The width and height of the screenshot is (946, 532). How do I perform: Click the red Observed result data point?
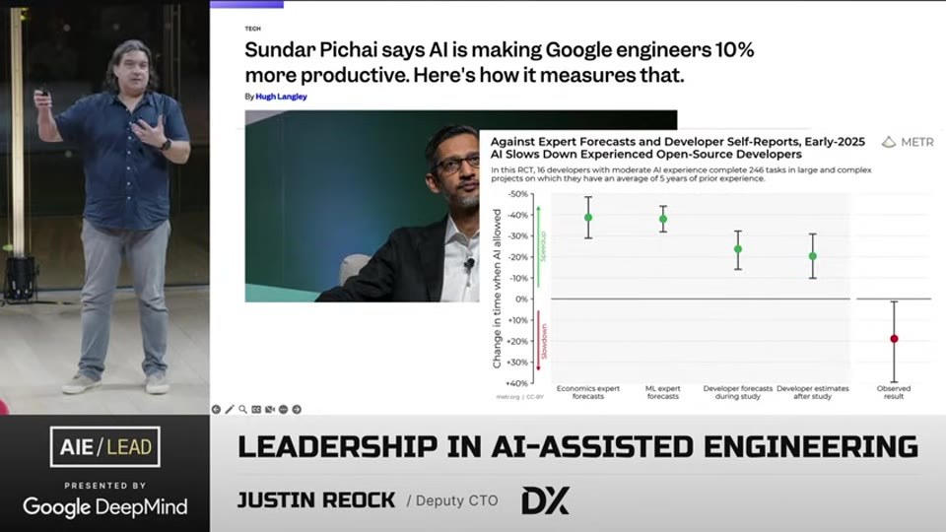pyautogui.click(x=894, y=339)
